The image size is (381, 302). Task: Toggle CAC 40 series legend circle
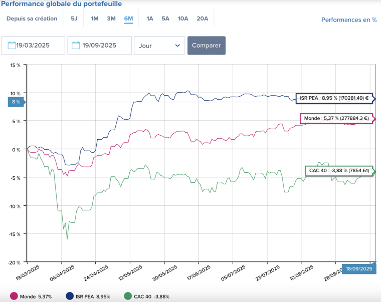pos(128,296)
